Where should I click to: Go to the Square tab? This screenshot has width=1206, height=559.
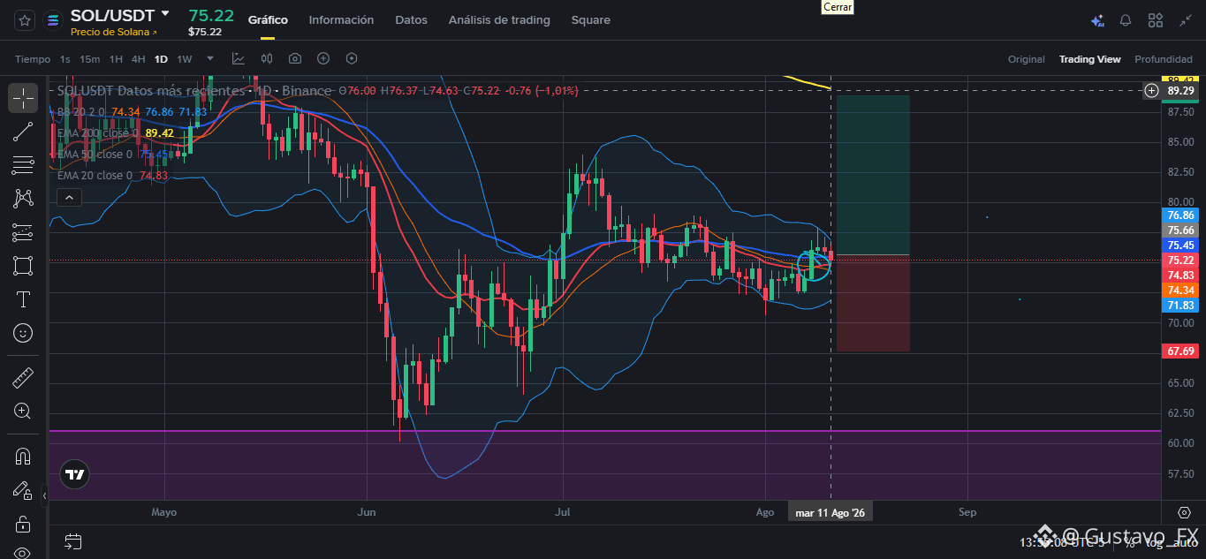[590, 19]
